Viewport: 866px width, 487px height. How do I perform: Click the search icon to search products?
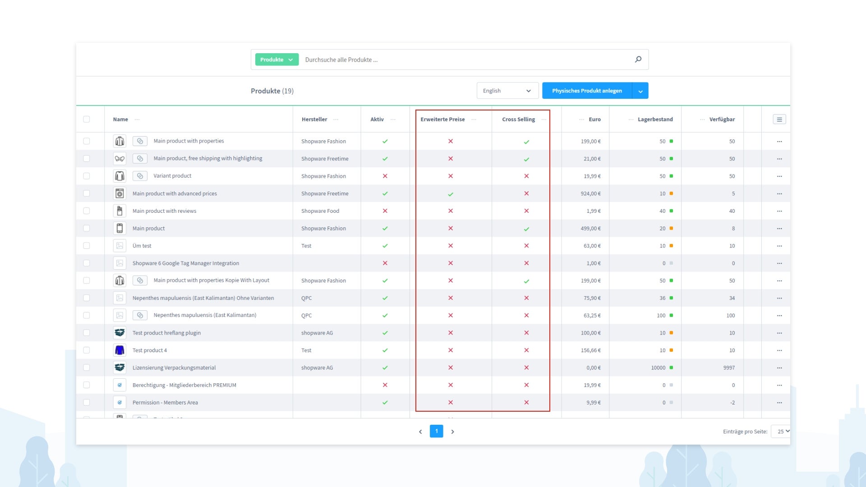click(638, 59)
